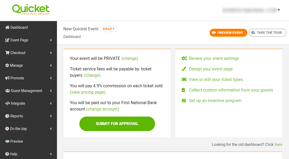Select the On the day clock icon
The width and height of the screenshot is (289, 159).
(7, 128)
